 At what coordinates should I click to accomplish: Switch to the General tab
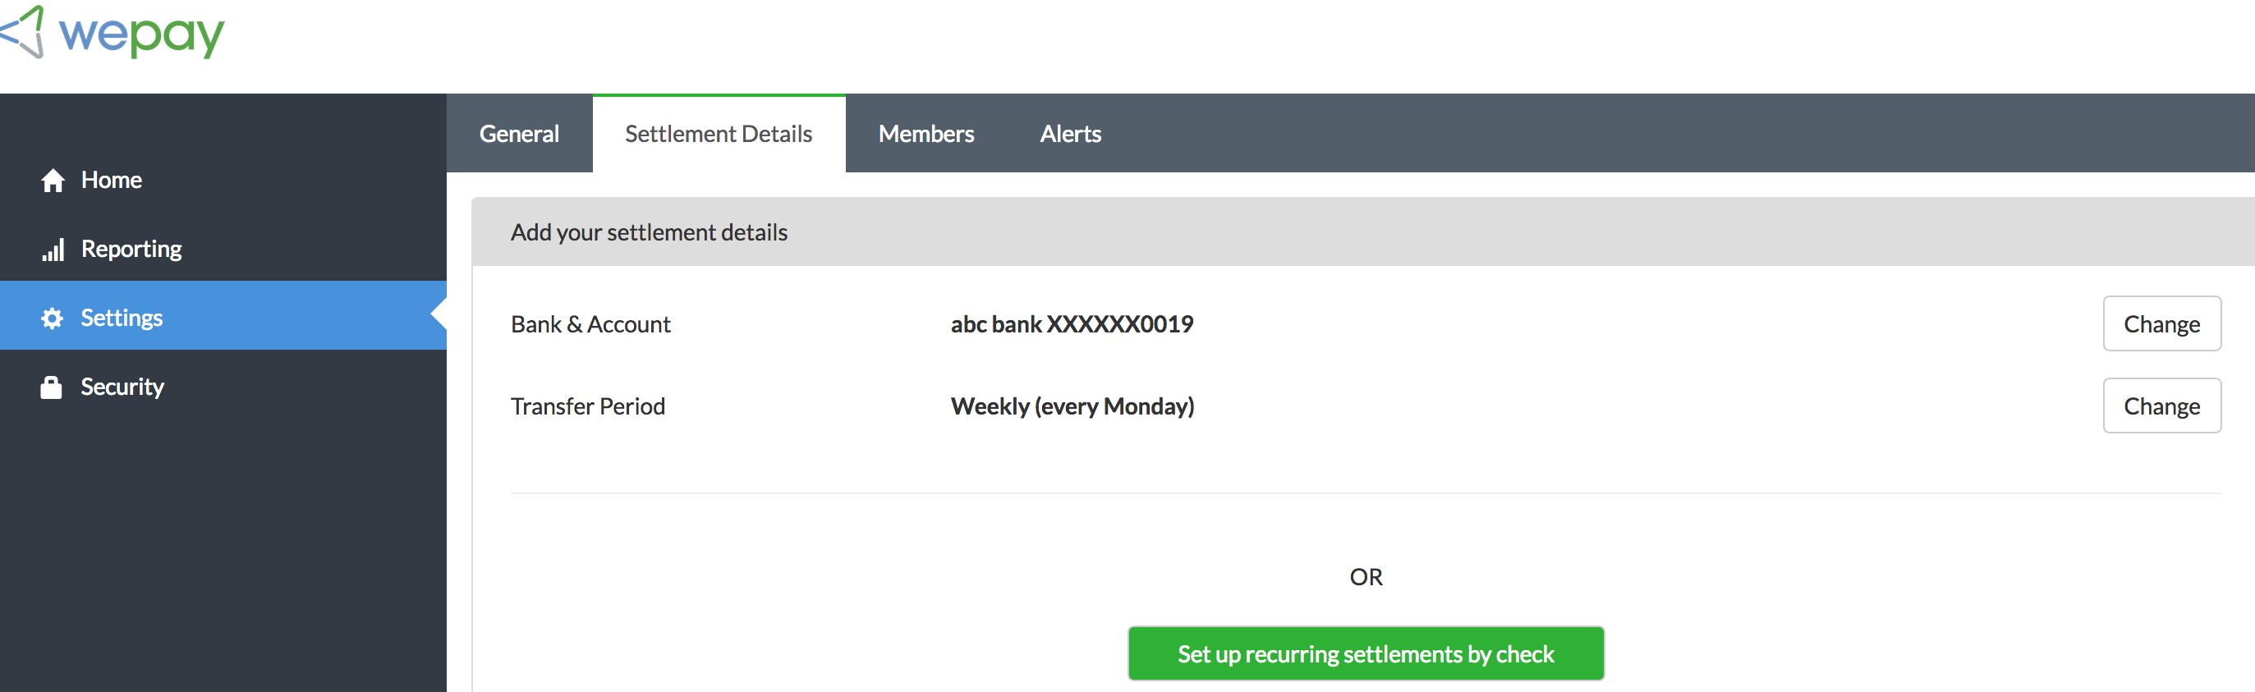[519, 133]
